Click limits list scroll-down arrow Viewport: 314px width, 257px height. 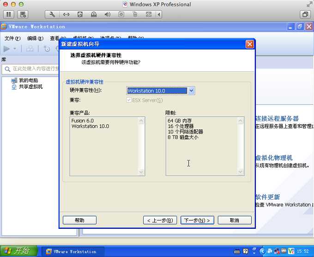click(241, 172)
